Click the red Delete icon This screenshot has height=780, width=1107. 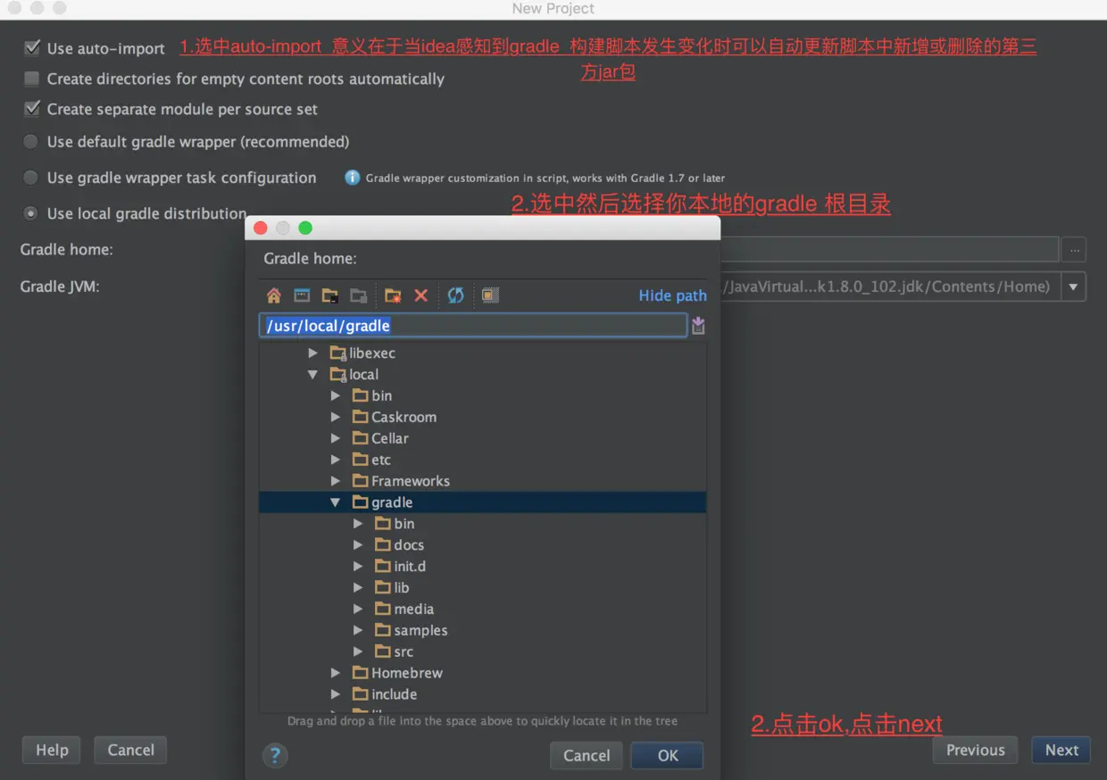pyautogui.click(x=420, y=295)
